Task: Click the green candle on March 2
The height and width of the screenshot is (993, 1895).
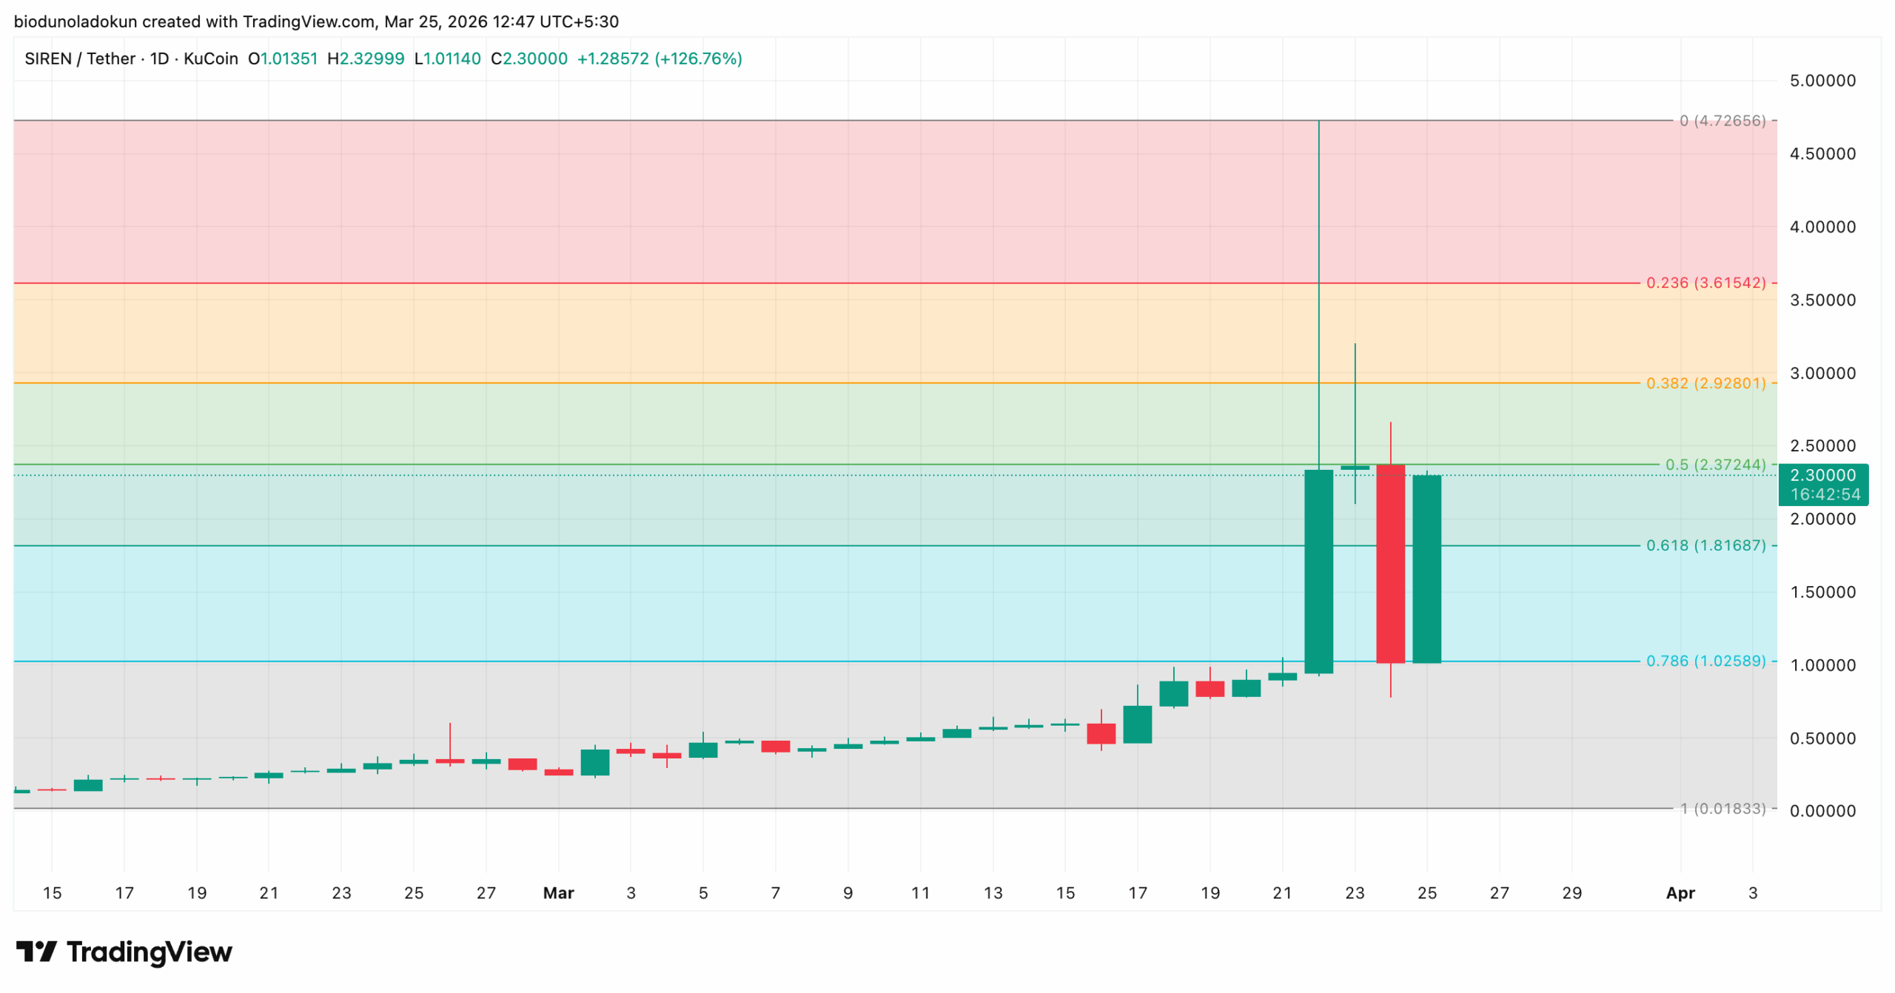Action: [x=594, y=762]
